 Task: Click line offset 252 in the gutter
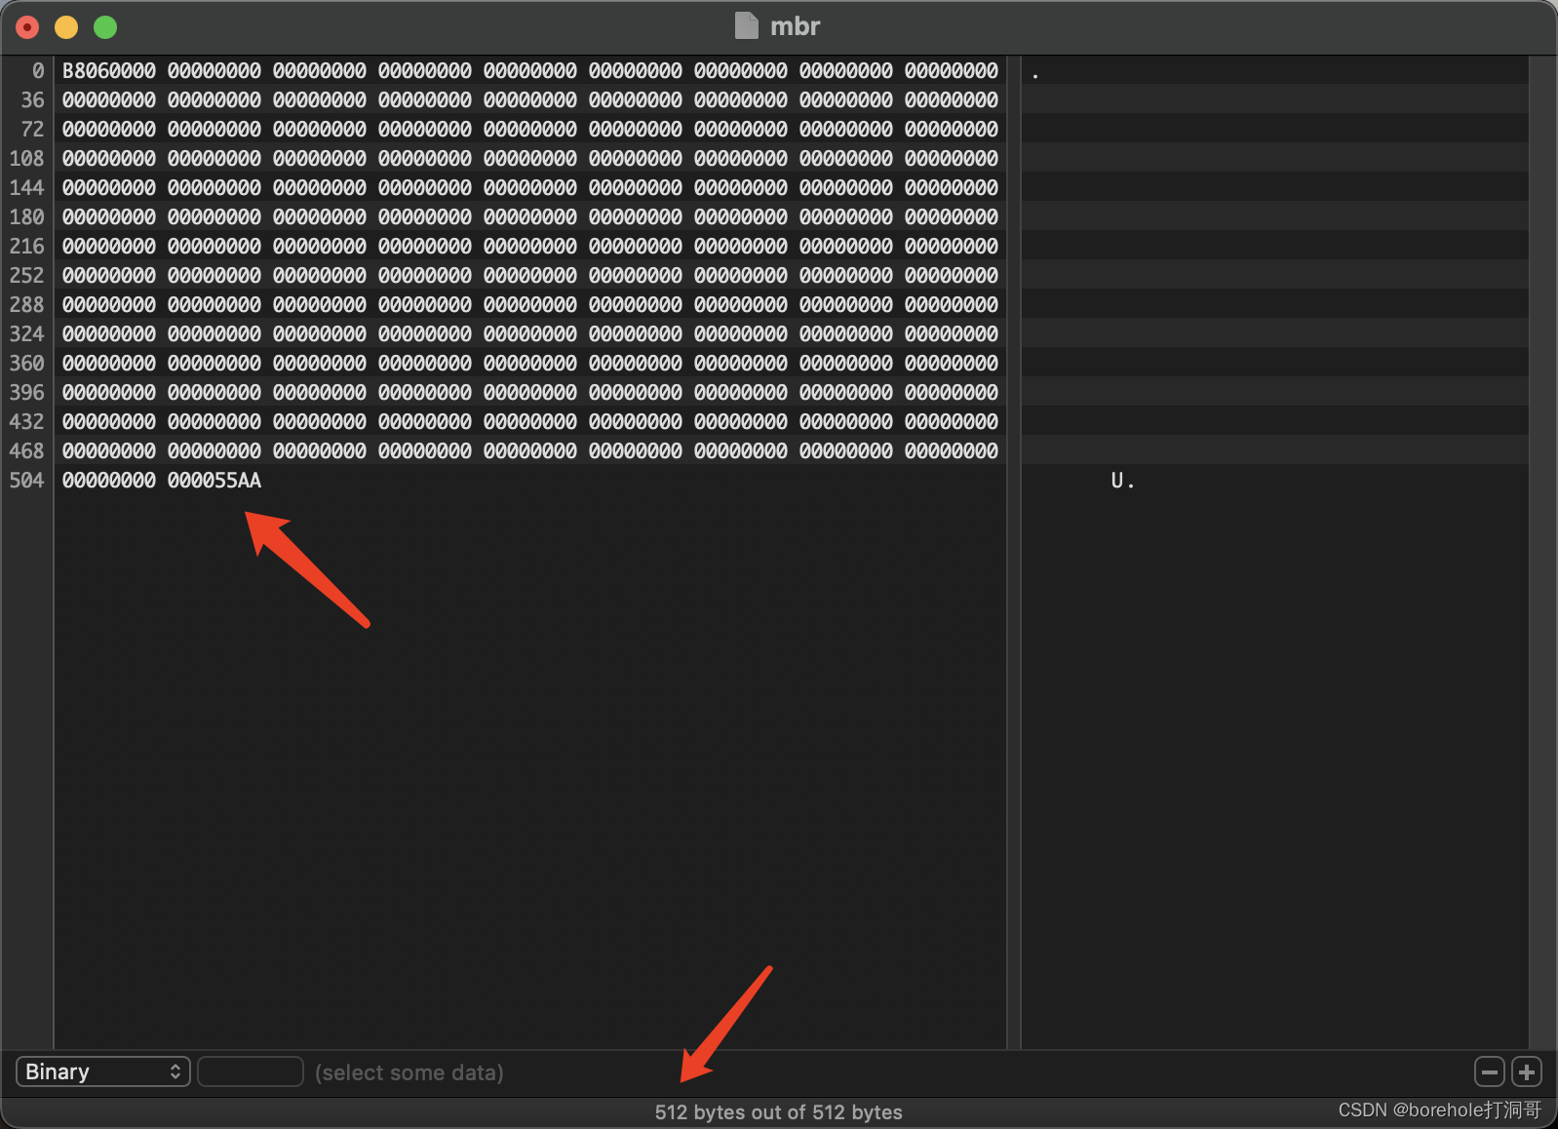click(x=27, y=276)
